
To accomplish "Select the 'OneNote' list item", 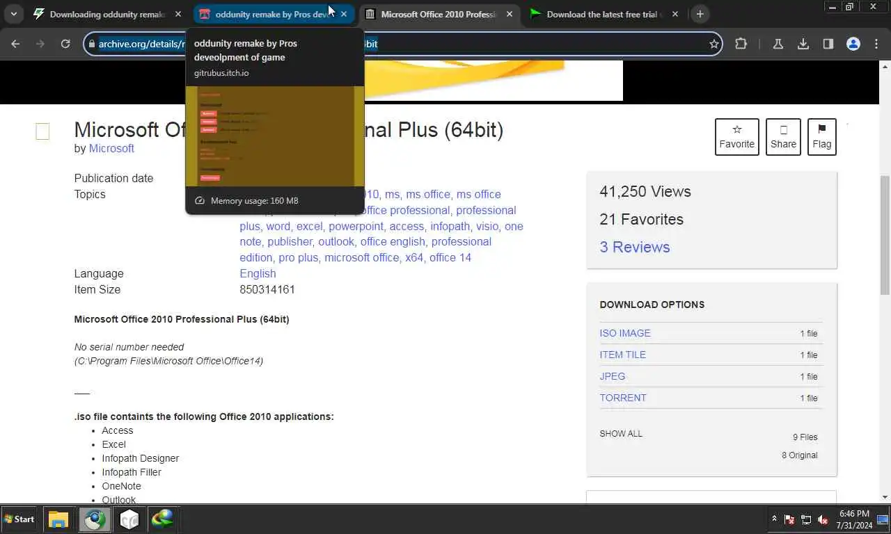I will 121,486.
